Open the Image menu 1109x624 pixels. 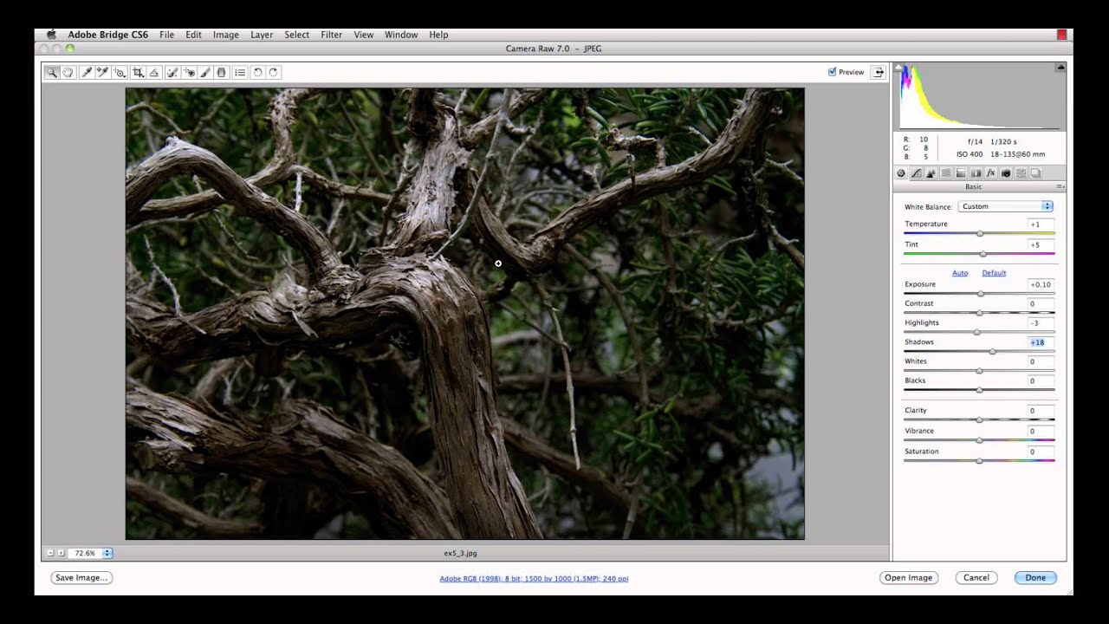pyautogui.click(x=225, y=35)
